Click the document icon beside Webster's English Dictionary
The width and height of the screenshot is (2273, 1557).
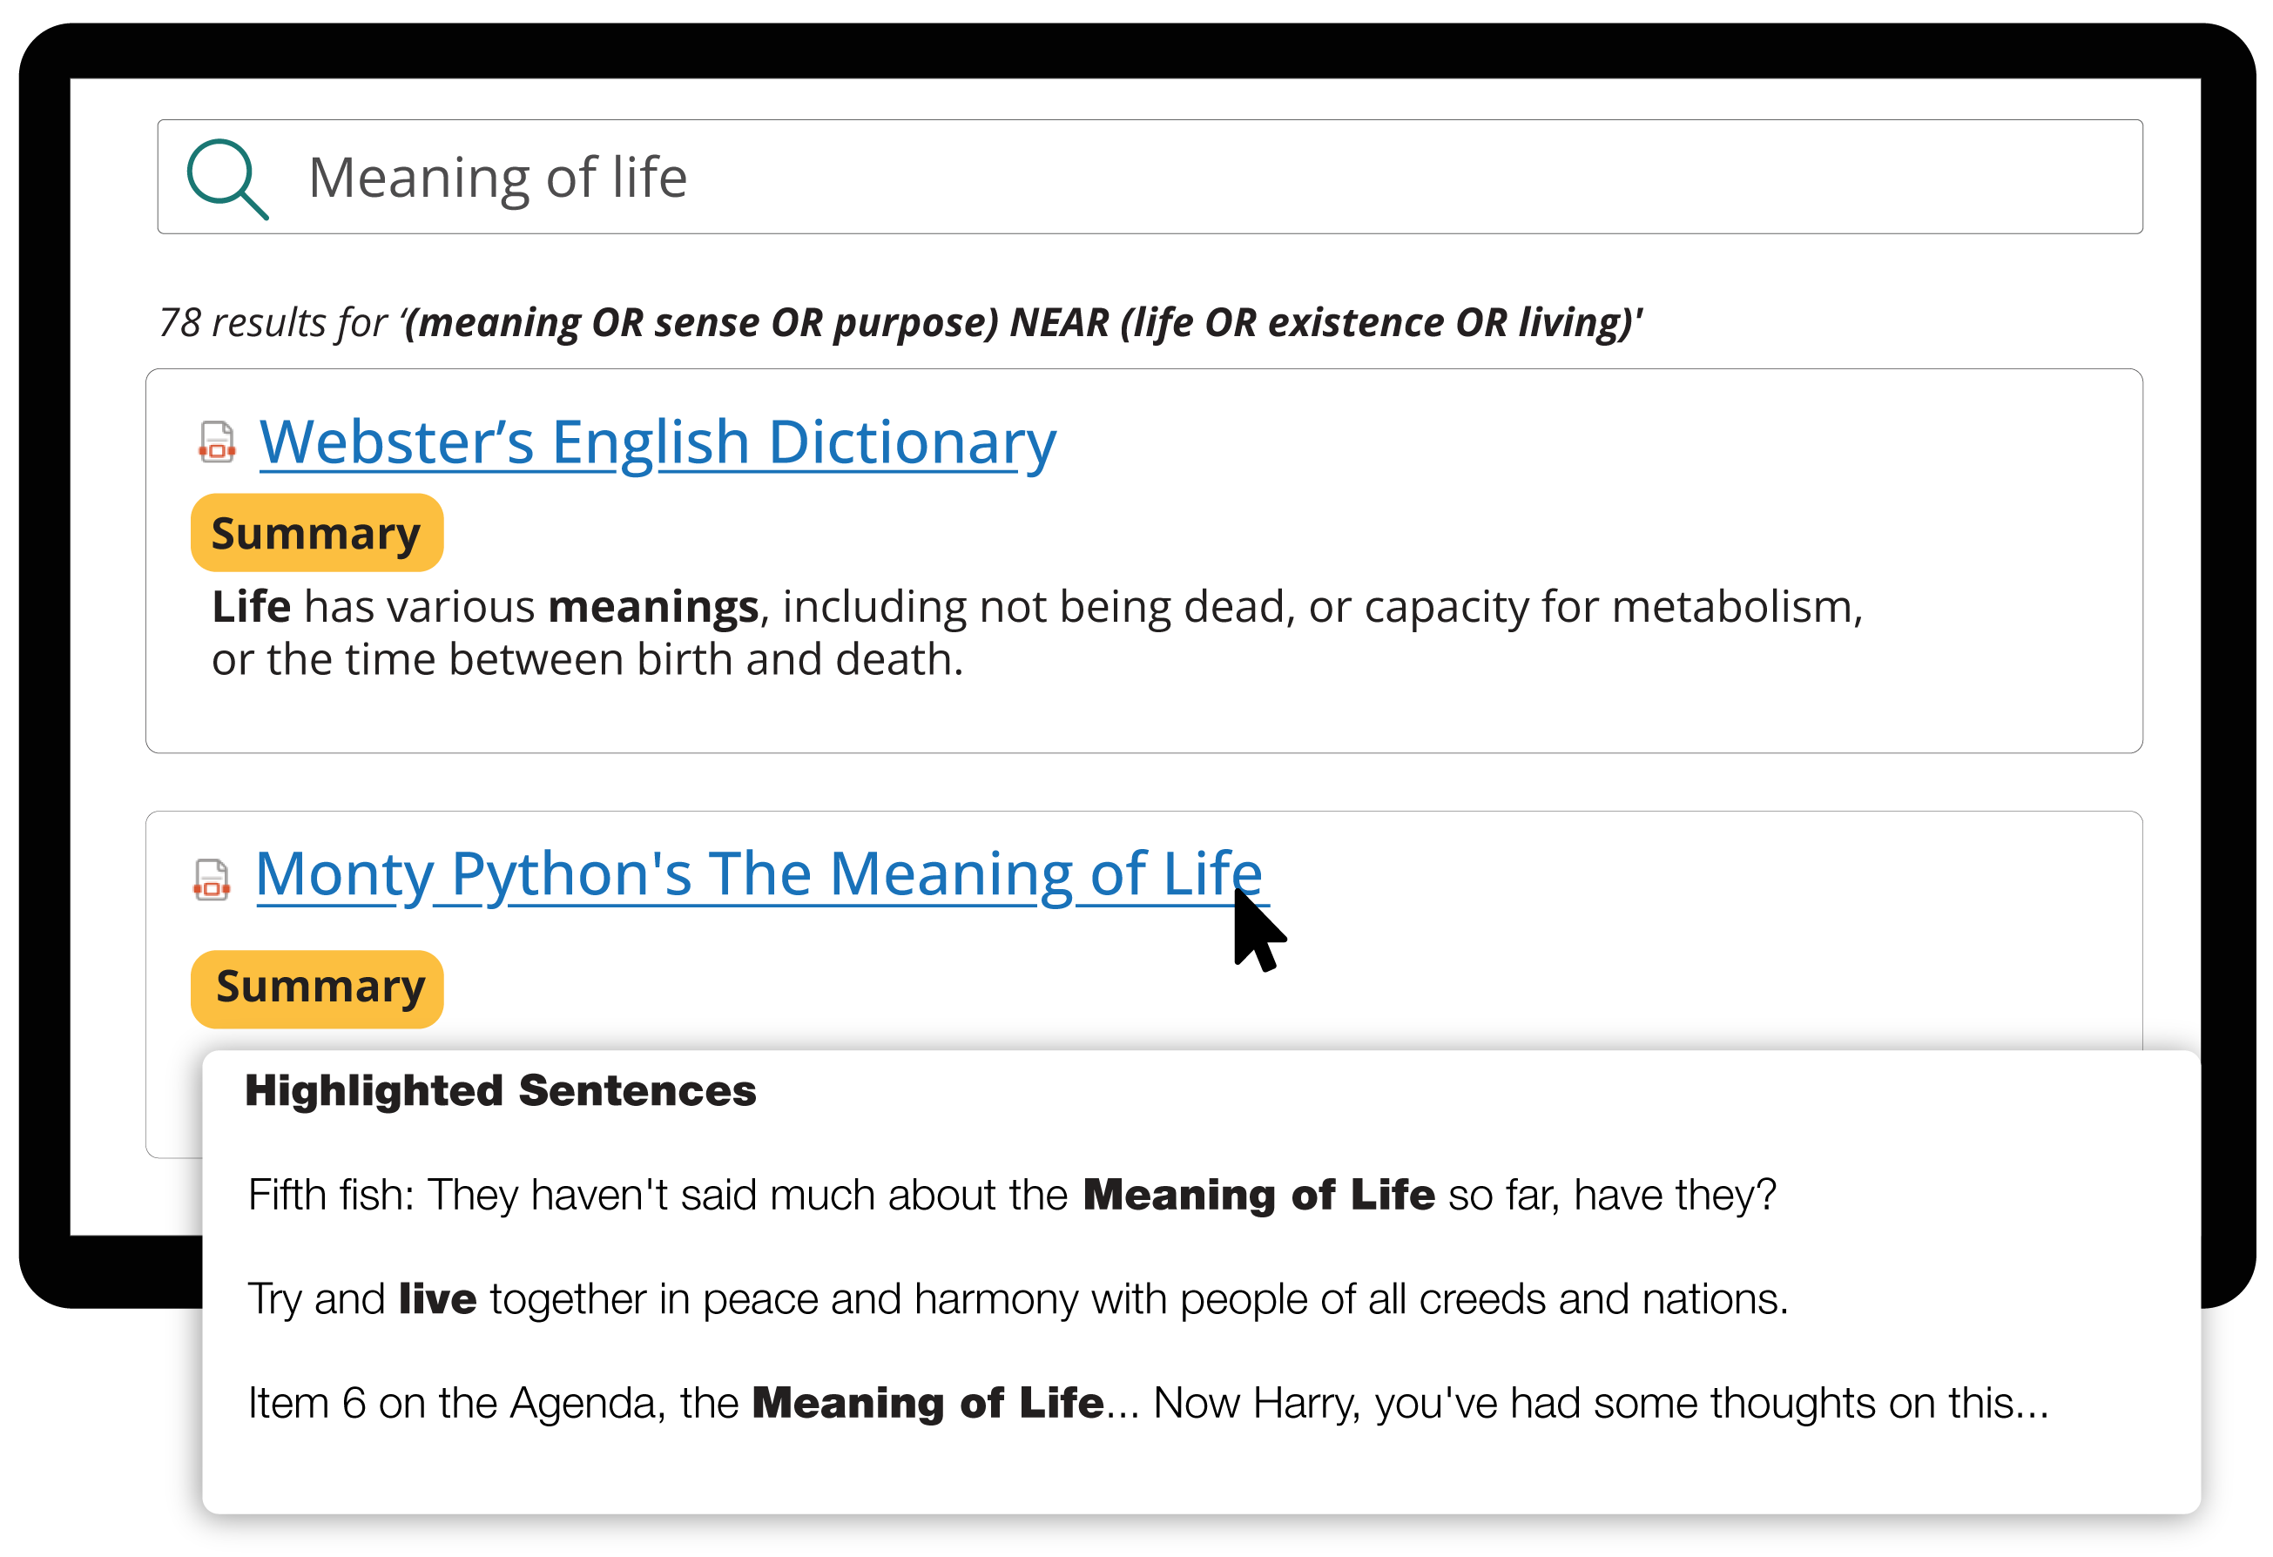point(215,442)
